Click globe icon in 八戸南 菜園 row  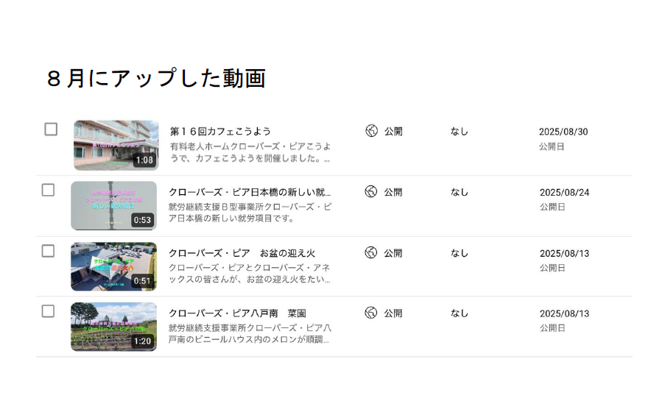click(x=371, y=313)
